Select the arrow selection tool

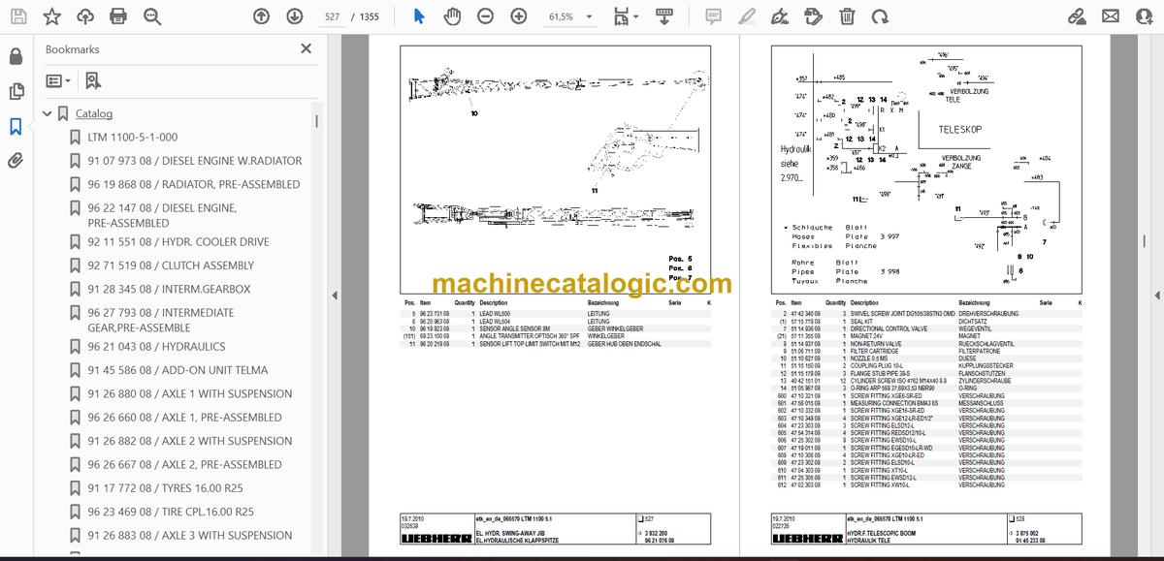click(419, 16)
